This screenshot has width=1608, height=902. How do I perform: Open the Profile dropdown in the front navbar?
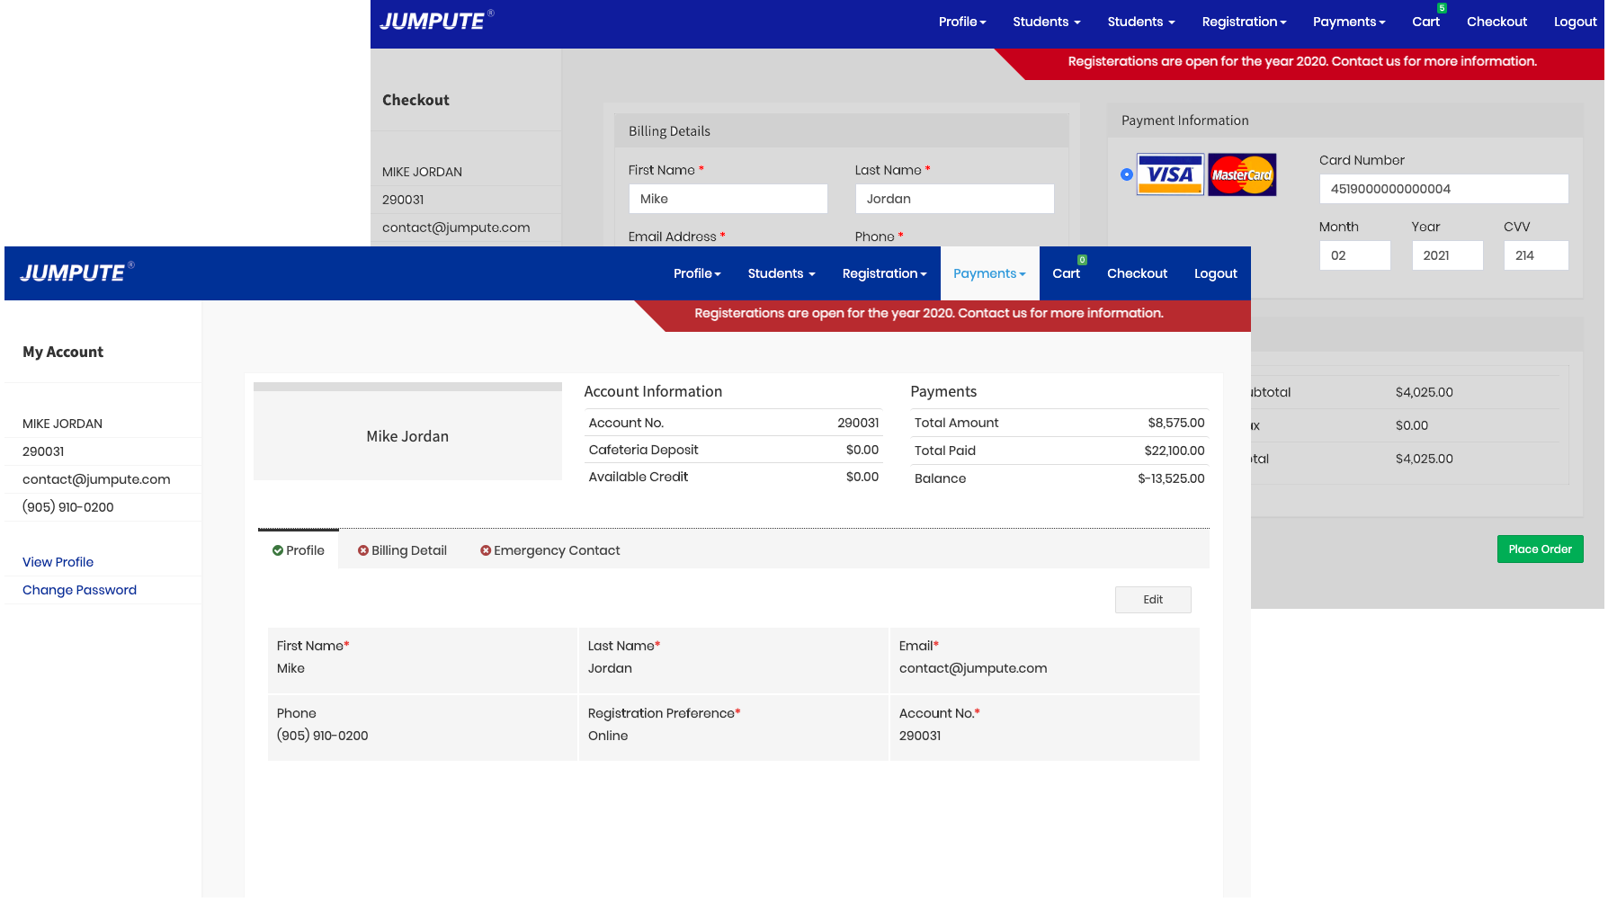pos(697,273)
